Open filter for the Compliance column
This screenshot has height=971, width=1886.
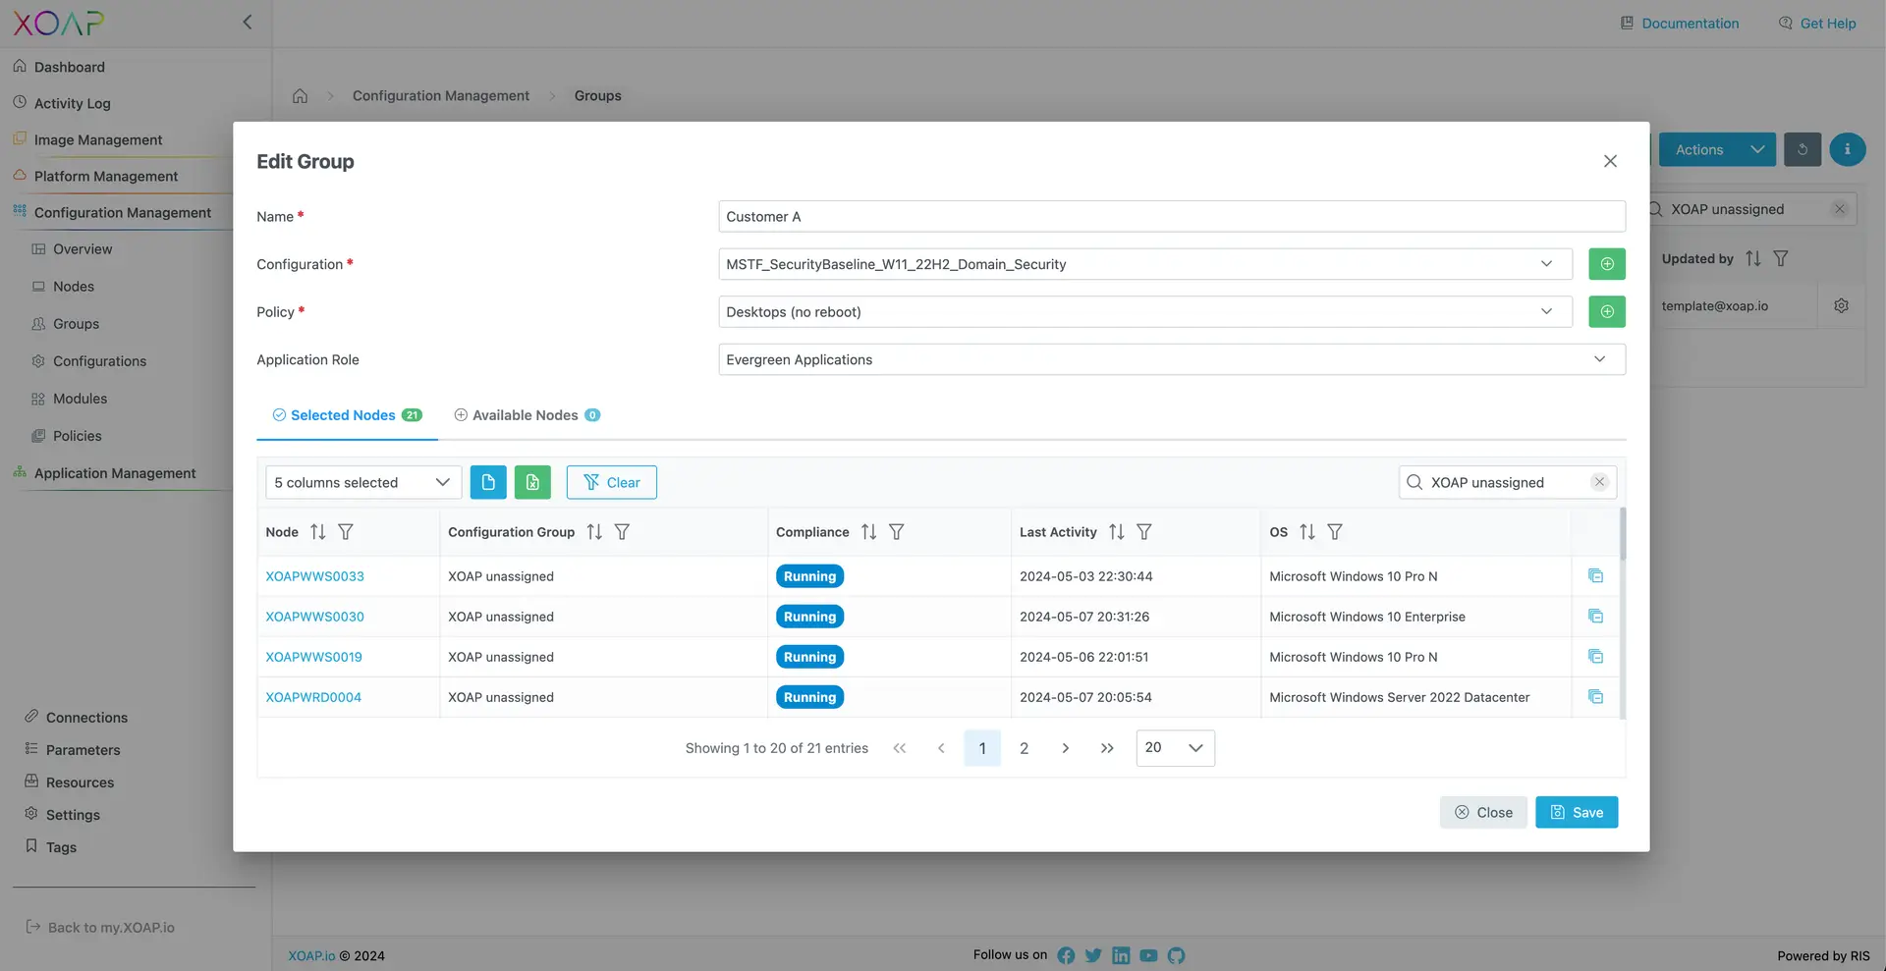[896, 532]
